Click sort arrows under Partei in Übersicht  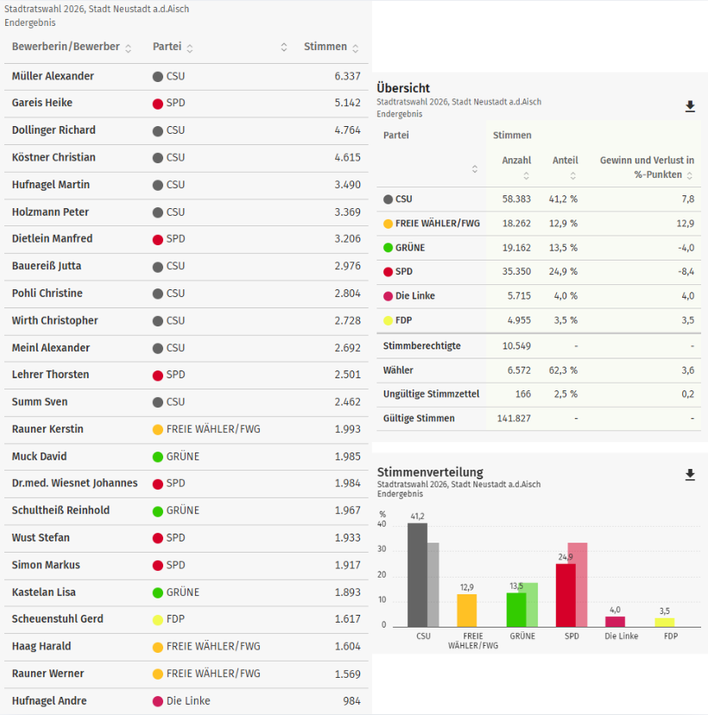[x=474, y=168]
